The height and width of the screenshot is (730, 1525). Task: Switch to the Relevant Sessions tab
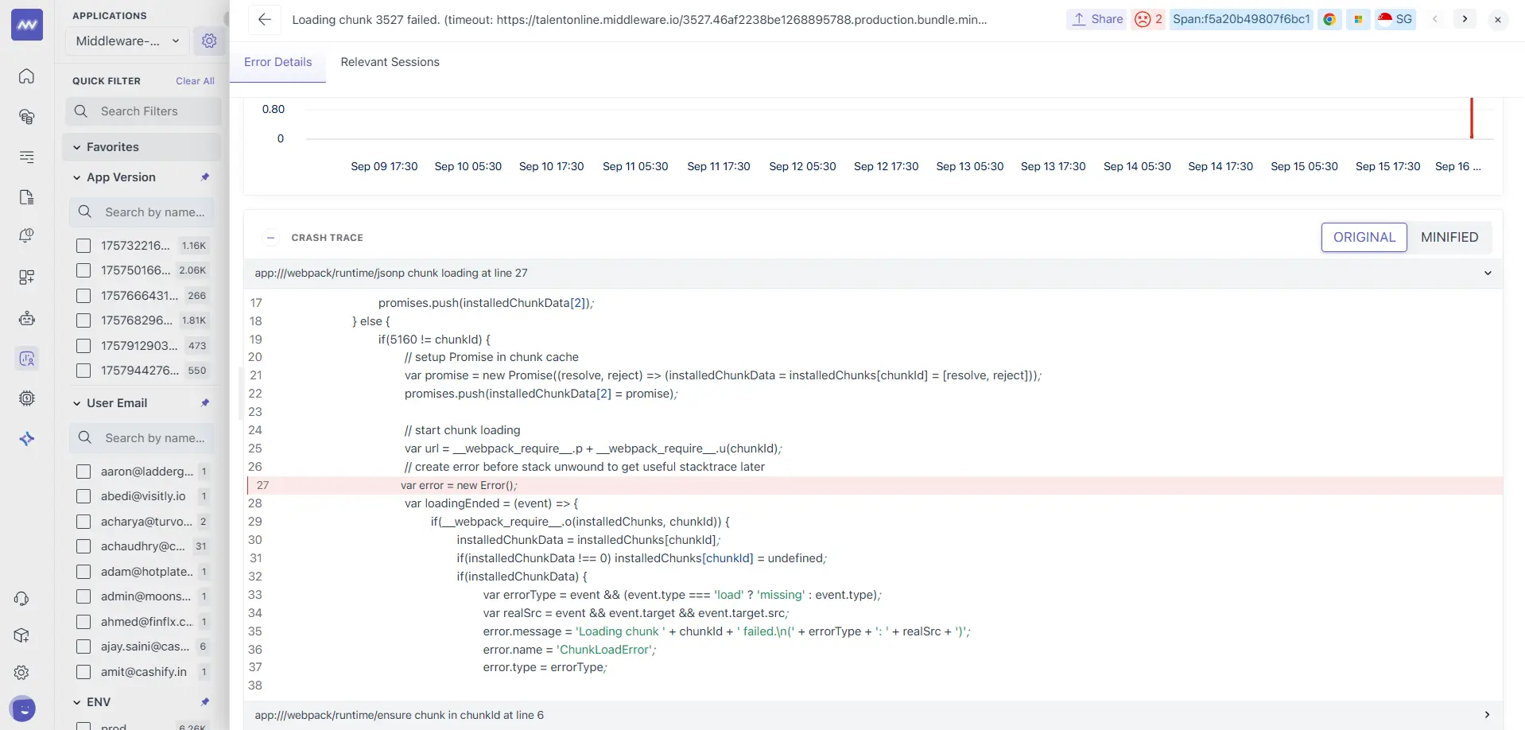(x=390, y=62)
